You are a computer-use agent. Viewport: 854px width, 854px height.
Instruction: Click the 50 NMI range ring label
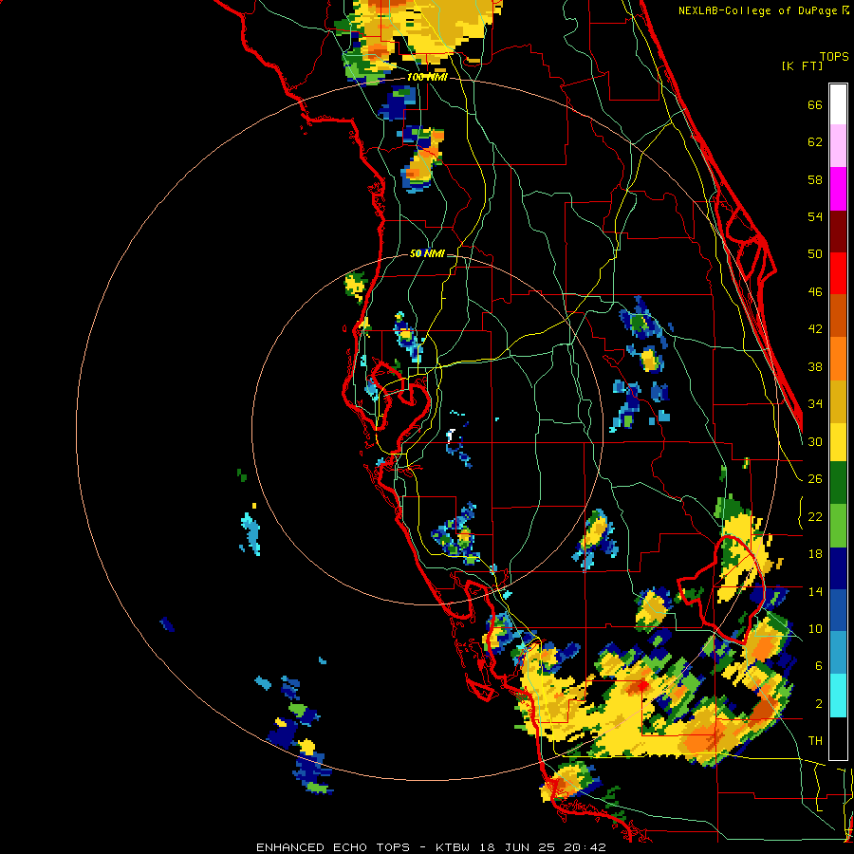point(426,253)
